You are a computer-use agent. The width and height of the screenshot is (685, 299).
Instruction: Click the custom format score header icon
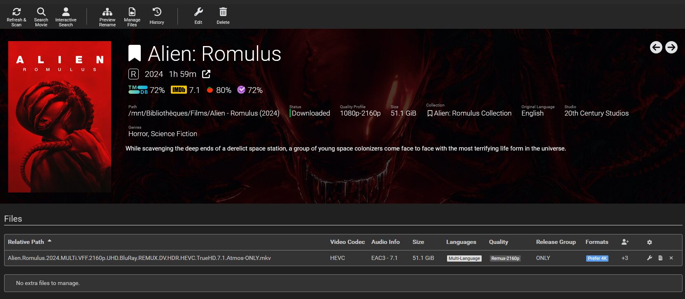(625, 242)
